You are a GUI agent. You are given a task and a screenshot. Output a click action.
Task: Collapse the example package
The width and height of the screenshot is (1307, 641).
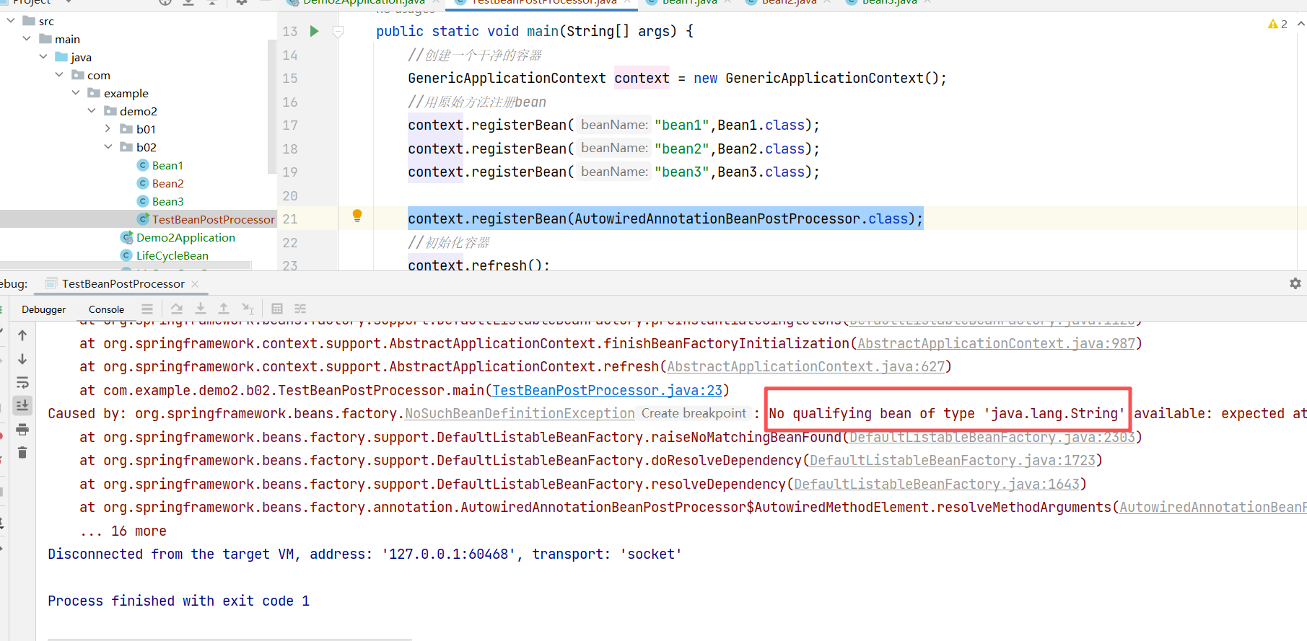point(76,93)
